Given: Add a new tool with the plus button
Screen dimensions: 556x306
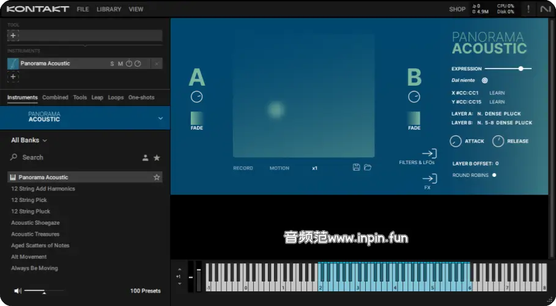Looking at the screenshot, I should click(x=13, y=35).
